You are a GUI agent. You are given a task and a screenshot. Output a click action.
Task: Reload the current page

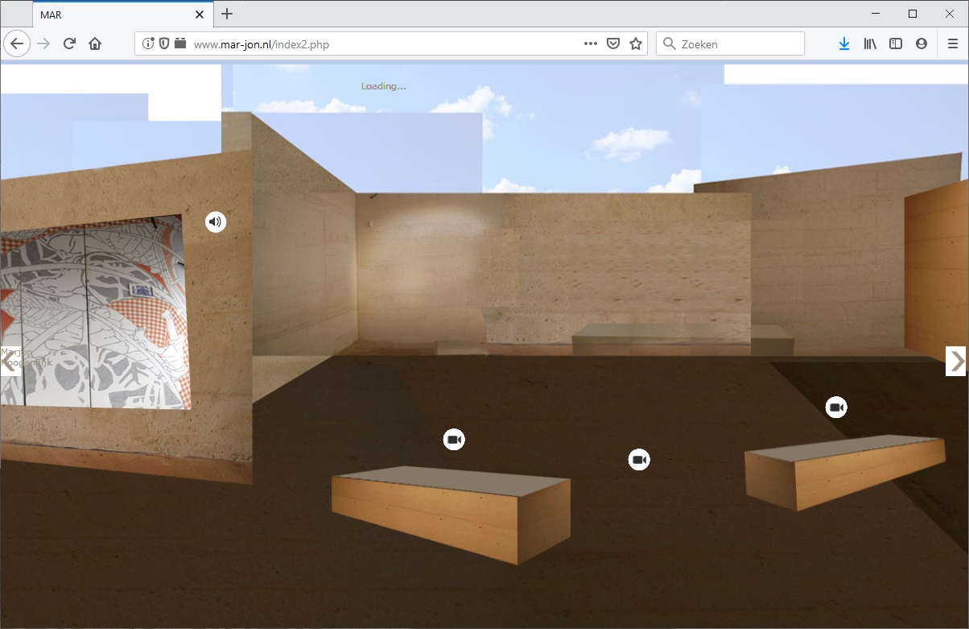[69, 44]
